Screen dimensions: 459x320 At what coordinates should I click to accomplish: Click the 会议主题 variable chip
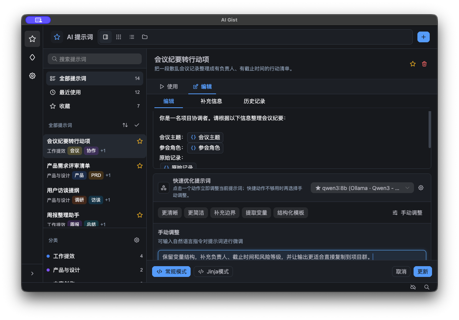click(205, 137)
